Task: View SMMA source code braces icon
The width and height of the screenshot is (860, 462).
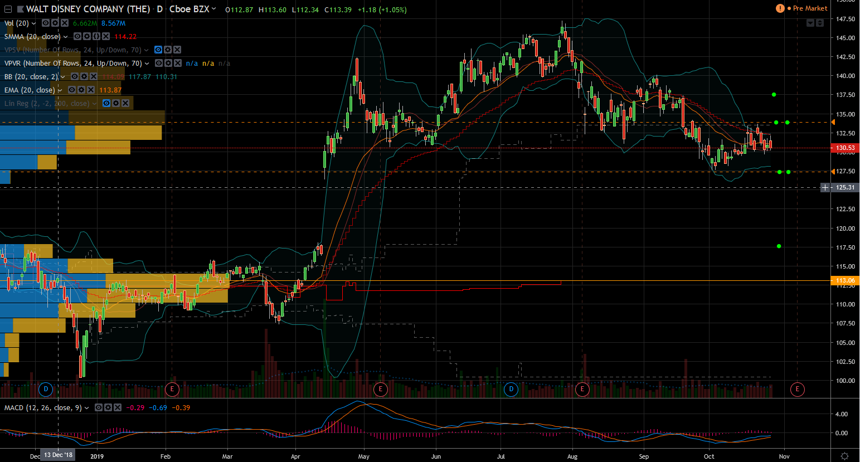Action: 96,36
